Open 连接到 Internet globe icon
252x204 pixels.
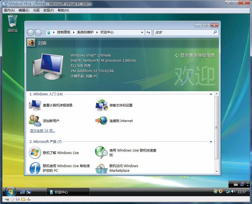point(102,120)
